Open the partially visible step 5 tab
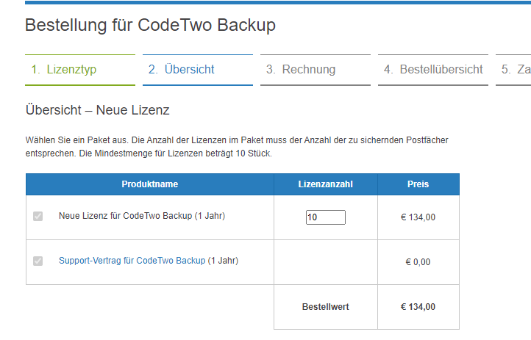Viewport: 531px width, 340px height. coord(515,70)
